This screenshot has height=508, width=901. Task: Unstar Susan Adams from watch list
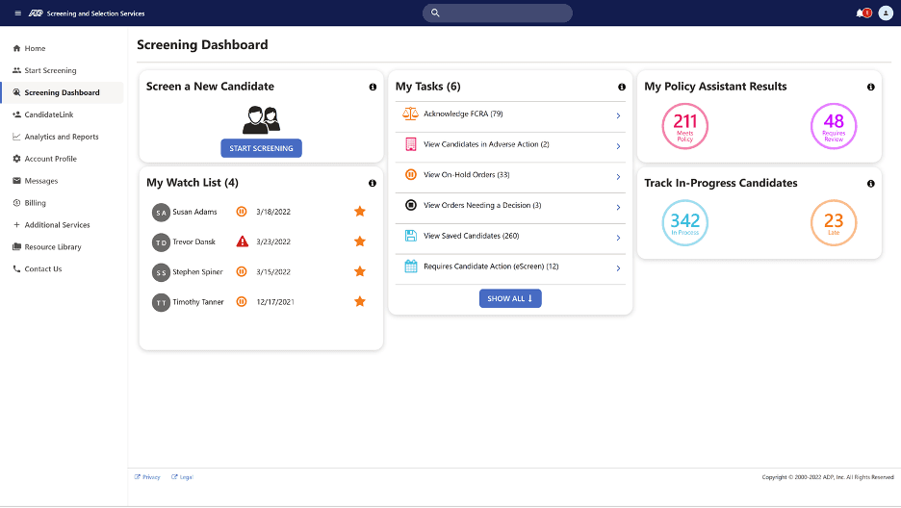[x=360, y=212]
